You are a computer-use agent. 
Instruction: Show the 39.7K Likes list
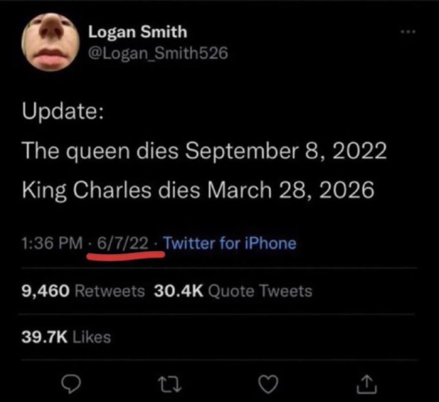[66, 337]
